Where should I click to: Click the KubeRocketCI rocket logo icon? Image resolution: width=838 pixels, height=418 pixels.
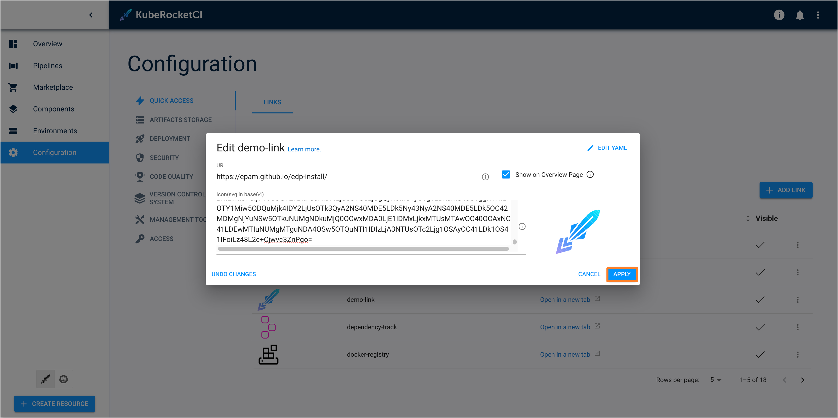(x=126, y=14)
